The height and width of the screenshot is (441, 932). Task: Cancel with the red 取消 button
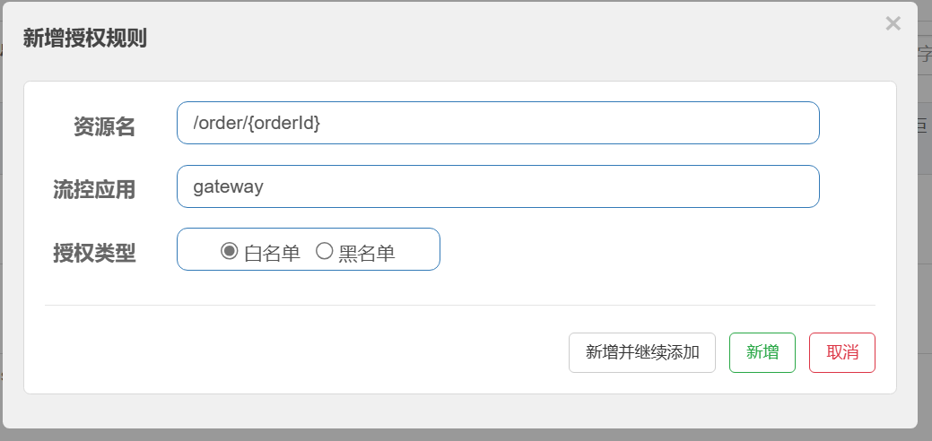841,352
